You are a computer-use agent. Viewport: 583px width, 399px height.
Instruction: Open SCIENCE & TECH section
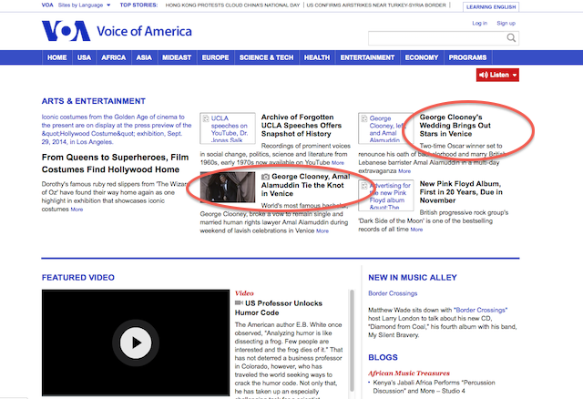tap(266, 57)
